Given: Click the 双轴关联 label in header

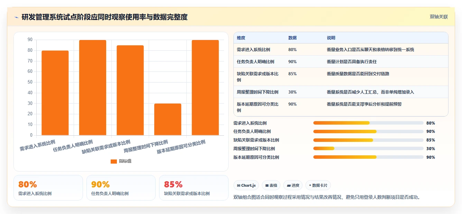Looking at the screenshot, I should pyautogui.click(x=439, y=17).
